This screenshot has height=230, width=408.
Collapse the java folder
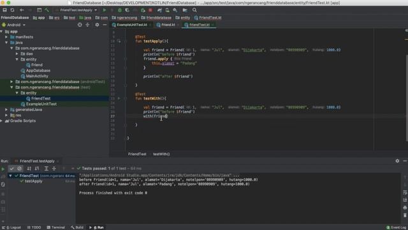click(x=6, y=43)
